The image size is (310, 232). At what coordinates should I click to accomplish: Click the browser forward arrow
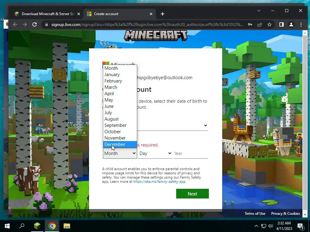(25, 25)
